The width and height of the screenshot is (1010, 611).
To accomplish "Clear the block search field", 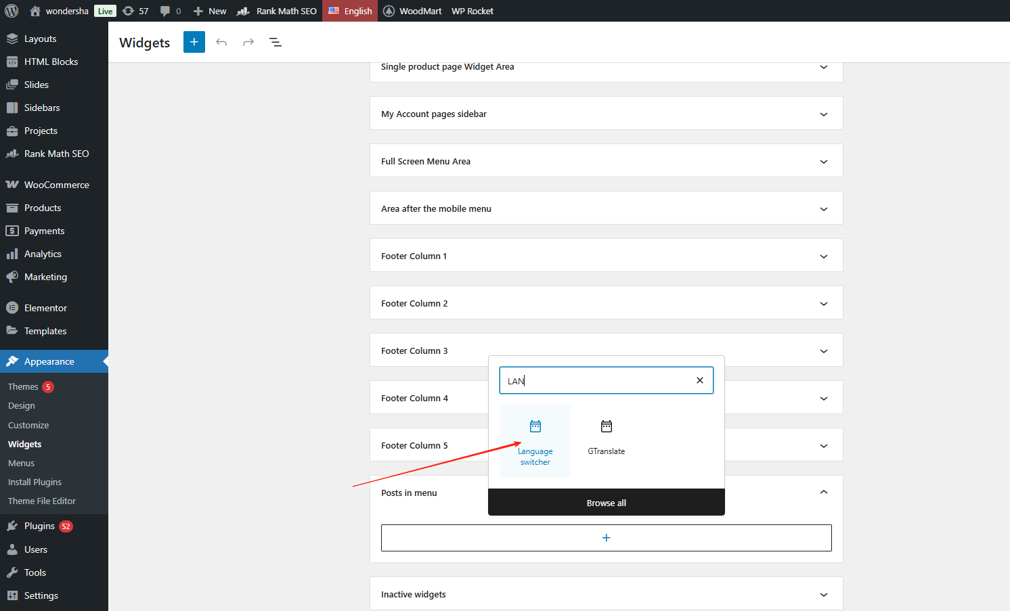I will click(700, 380).
